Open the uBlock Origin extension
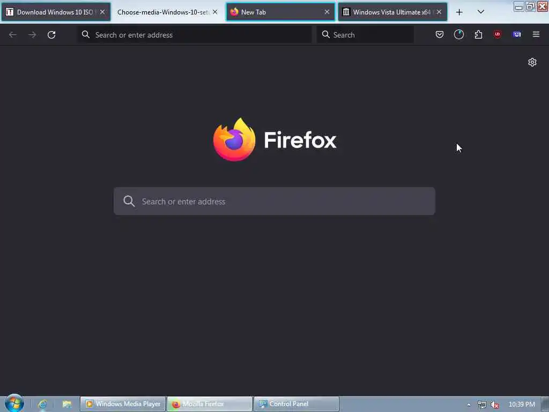Image resolution: width=549 pixels, height=412 pixels. (x=498, y=34)
